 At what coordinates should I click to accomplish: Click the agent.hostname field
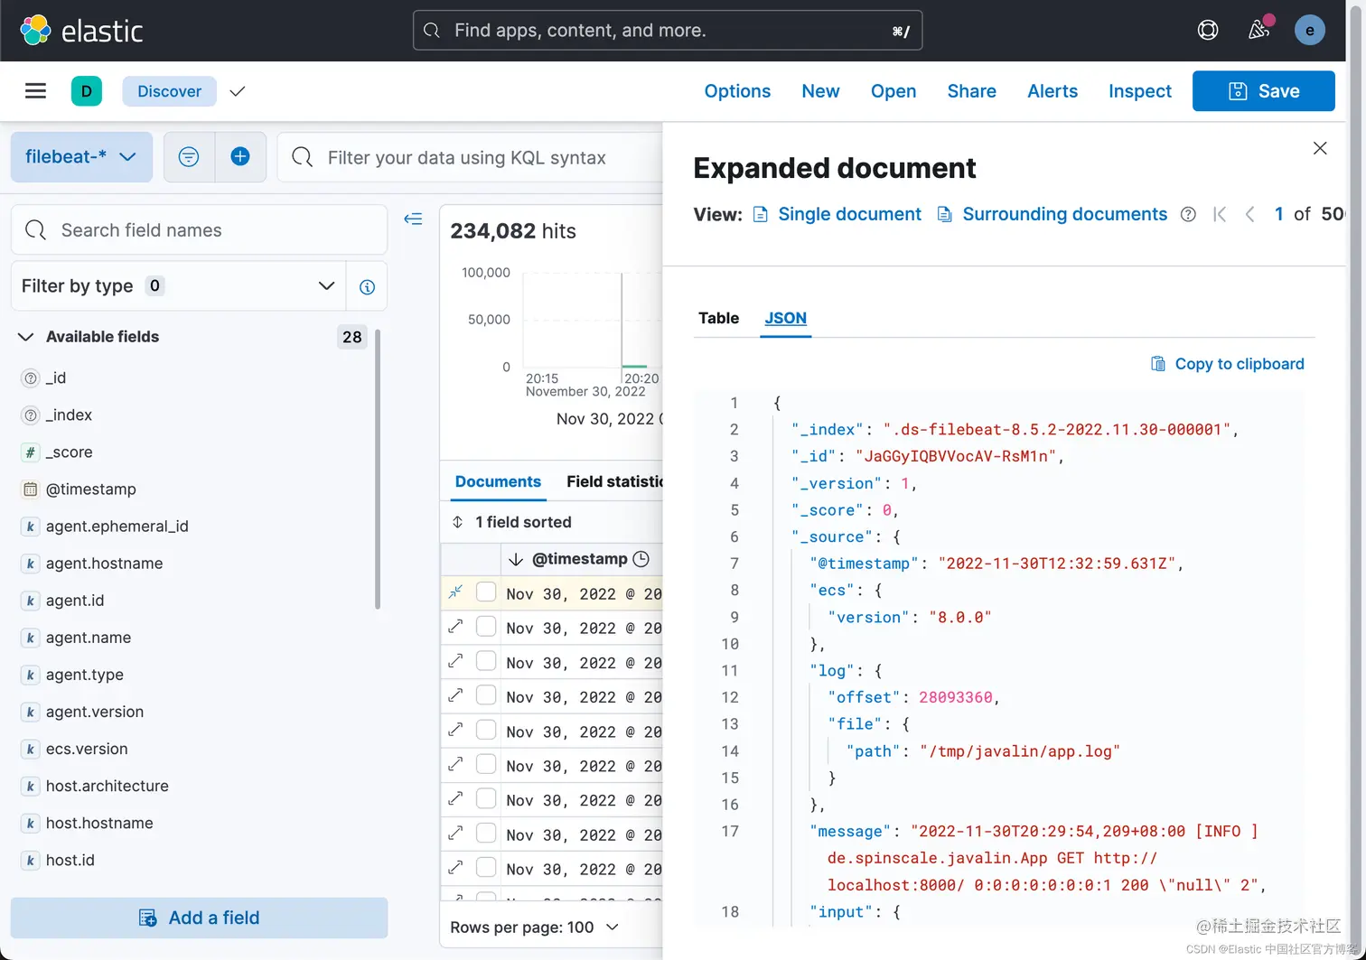pyautogui.click(x=105, y=564)
